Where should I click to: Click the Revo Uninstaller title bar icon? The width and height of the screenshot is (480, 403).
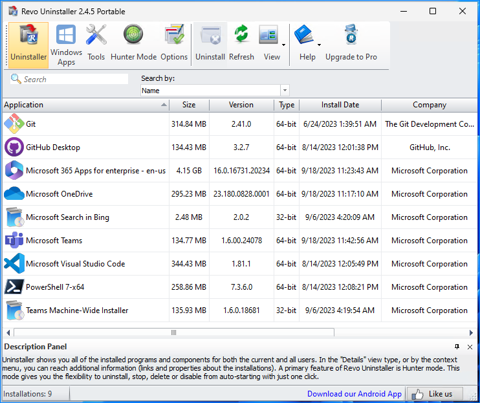(13, 11)
